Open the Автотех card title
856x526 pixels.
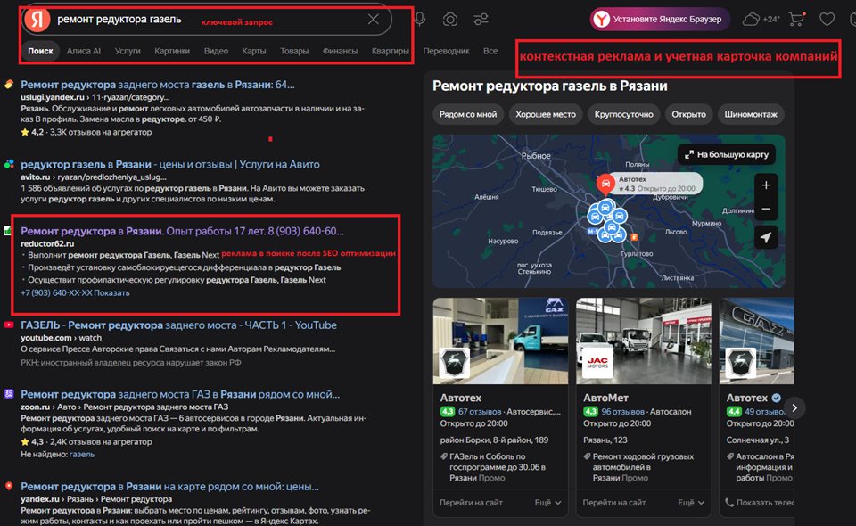461,398
